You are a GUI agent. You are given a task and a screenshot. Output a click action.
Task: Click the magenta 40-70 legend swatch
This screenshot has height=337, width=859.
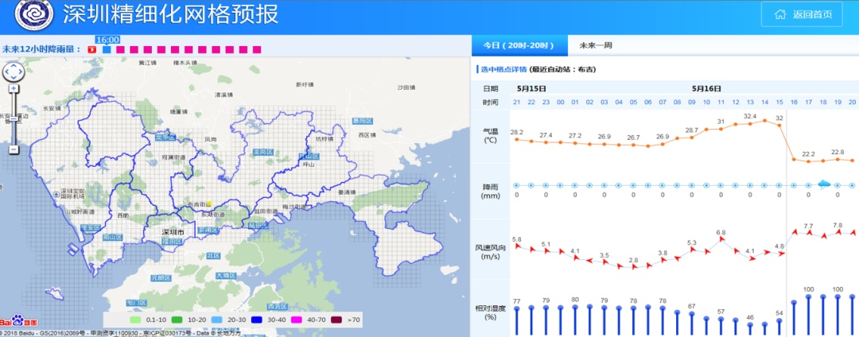(x=278, y=317)
